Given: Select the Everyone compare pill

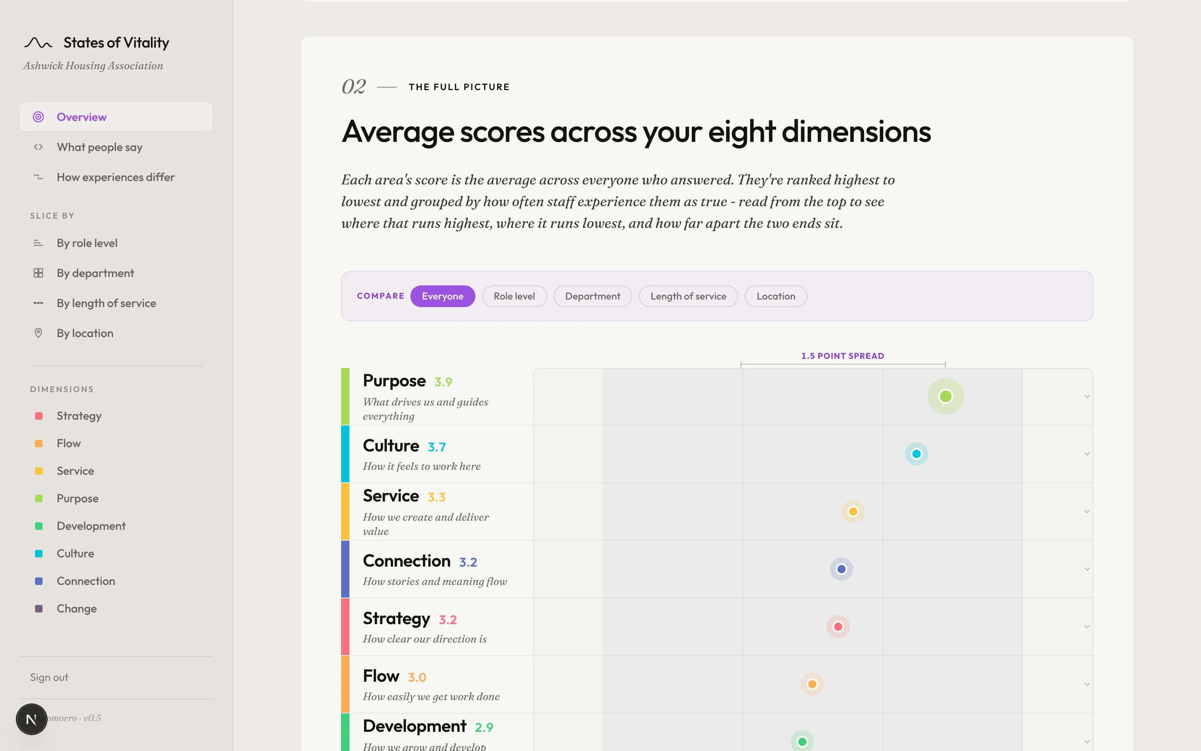Looking at the screenshot, I should coord(442,296).
